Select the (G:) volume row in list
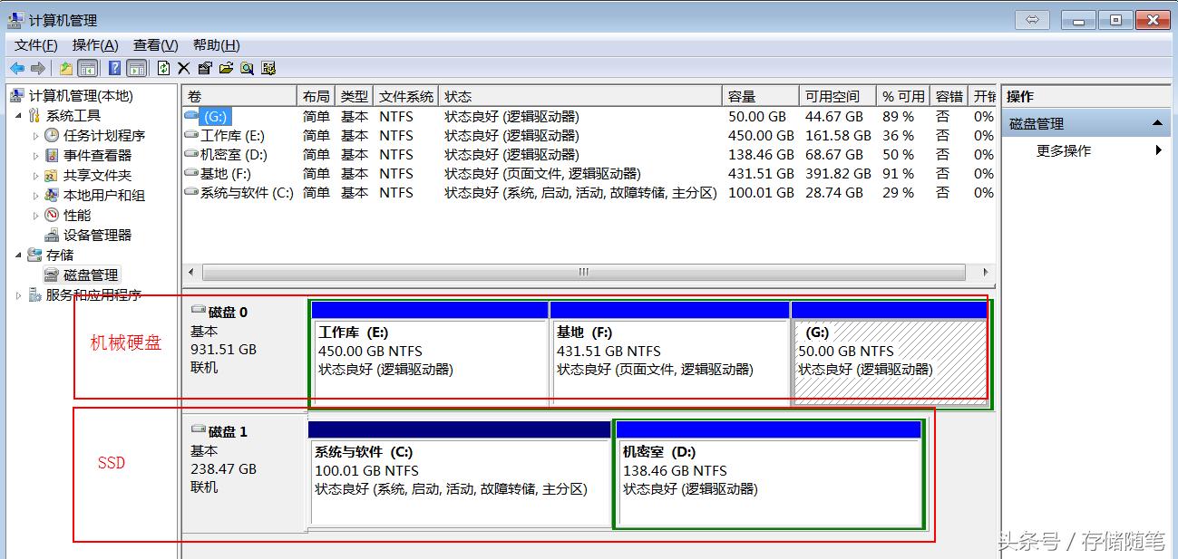Viewport: 1178px width, 559px height. (x=589, y=116)
